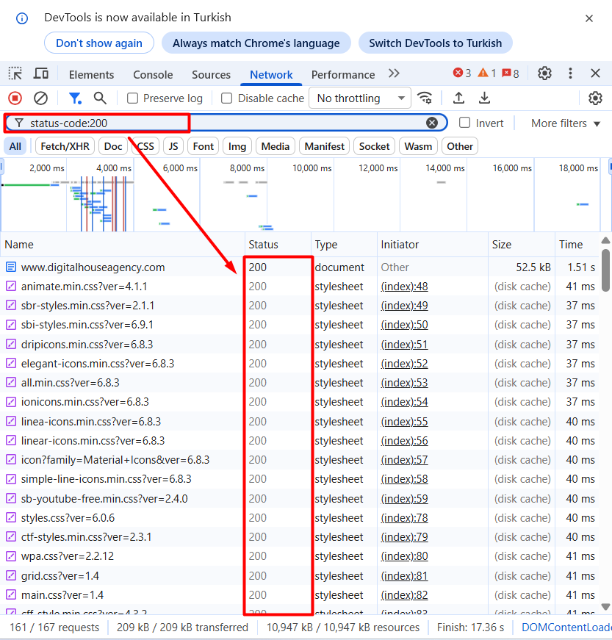Export HAR file with download icon

click(484, 98)
